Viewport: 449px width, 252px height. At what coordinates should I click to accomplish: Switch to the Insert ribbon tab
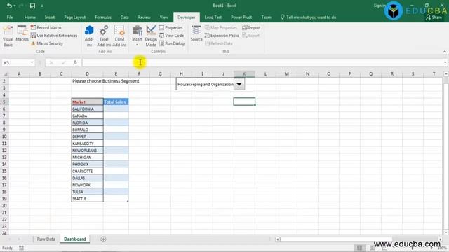(x=50, y=17)
